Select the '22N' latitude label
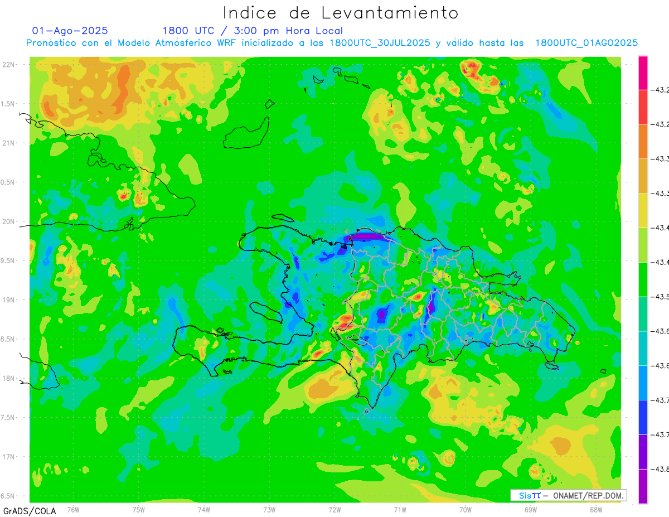669x517 pixels. pos(9,64)
